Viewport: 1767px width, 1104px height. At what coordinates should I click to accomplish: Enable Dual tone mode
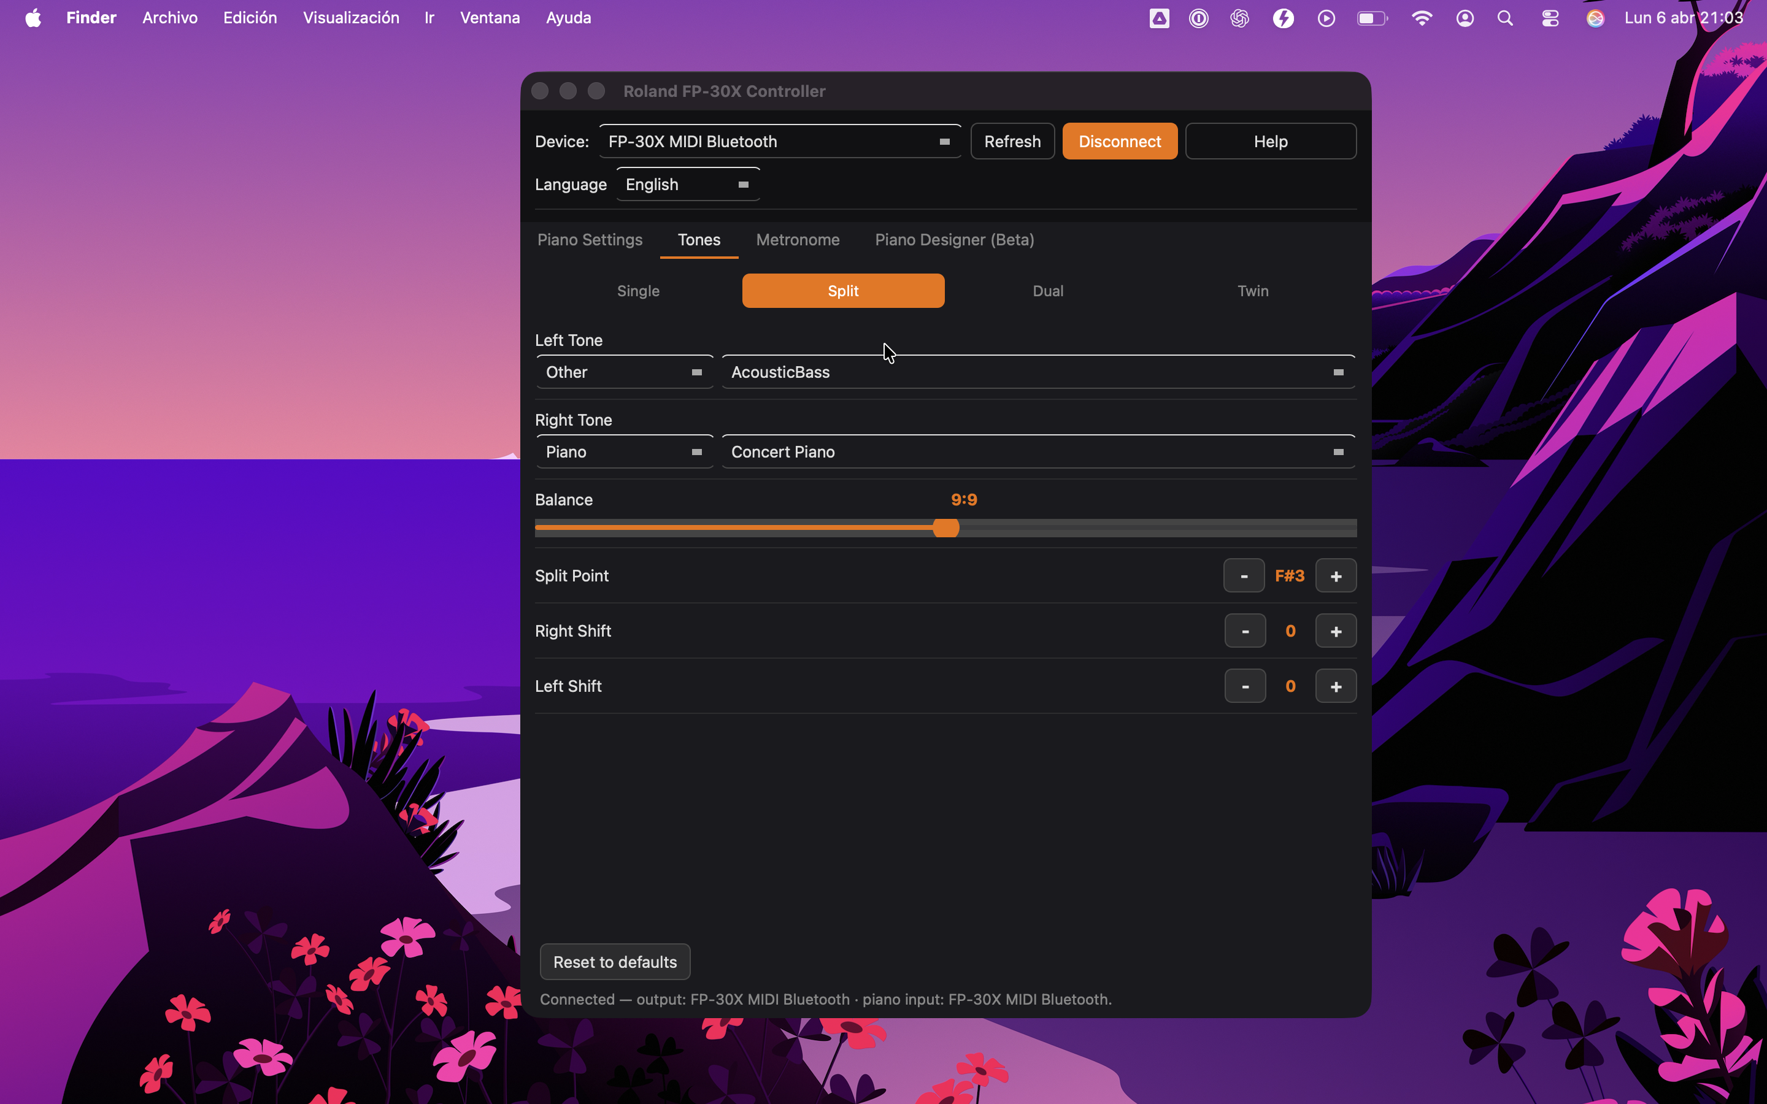[x=1048, y=290]
